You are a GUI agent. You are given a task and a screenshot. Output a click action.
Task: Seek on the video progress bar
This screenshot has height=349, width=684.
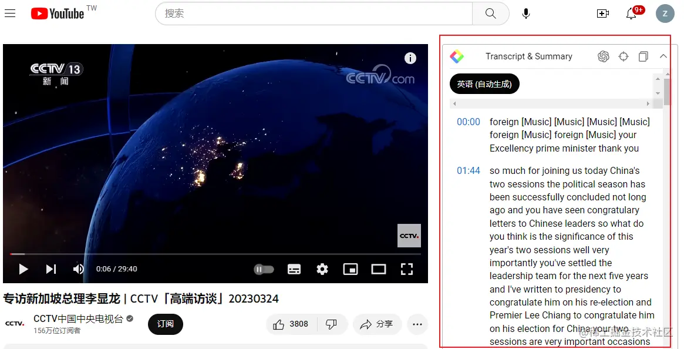tap(215, 254)
